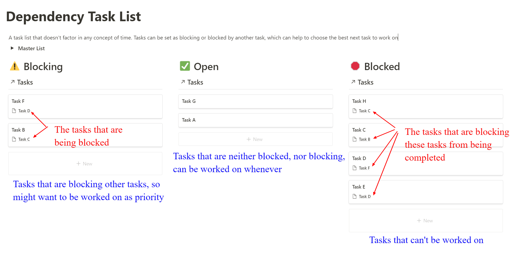
Task: Click page icon next to Task D under Task F
Action: click(14, 111)
